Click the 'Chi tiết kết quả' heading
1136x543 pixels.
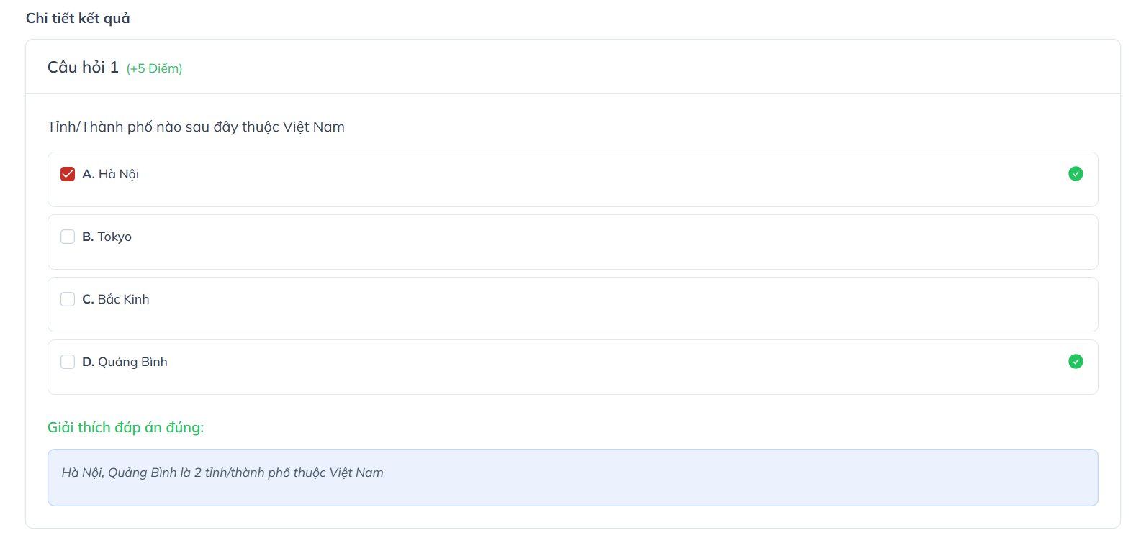coord(78,18)
